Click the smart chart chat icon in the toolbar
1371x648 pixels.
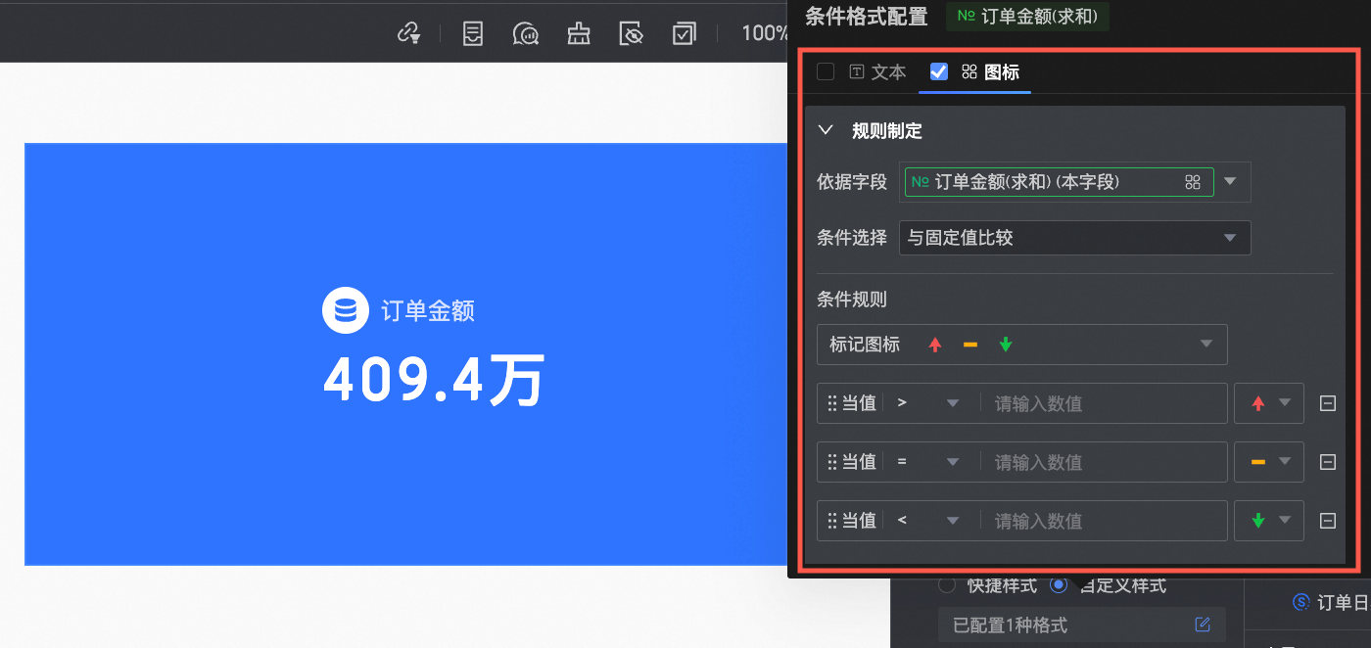pos(526,33)
